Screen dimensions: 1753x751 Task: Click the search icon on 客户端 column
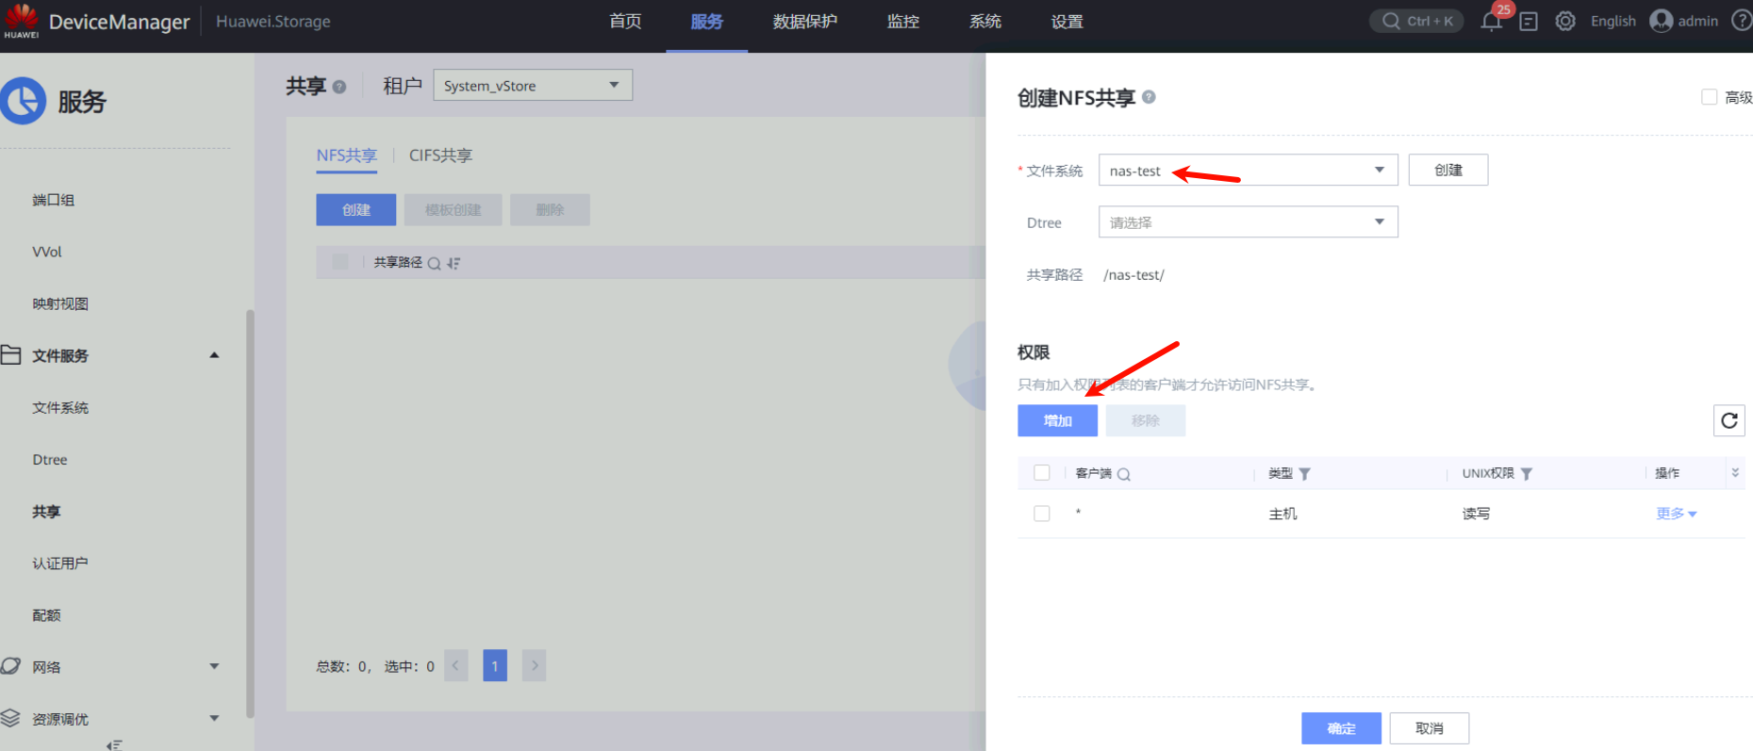(x=1124, y=474)
